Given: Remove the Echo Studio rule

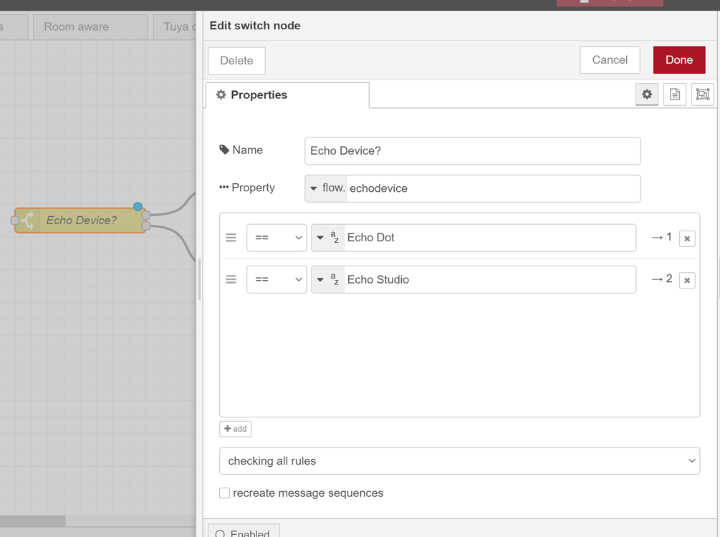Looking at the screenshot, I should 687,280.
